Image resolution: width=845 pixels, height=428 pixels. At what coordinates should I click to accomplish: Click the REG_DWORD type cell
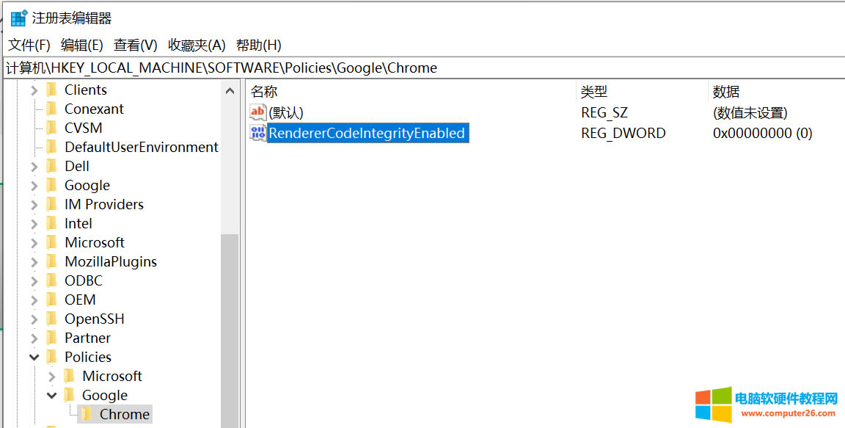click(623, 133)
